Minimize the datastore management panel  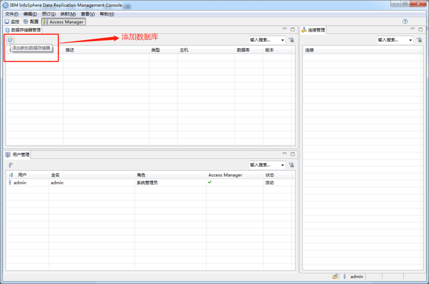(284, 29)
